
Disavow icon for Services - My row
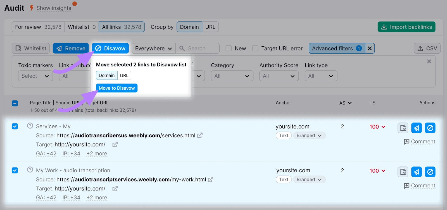click(430, 128)
